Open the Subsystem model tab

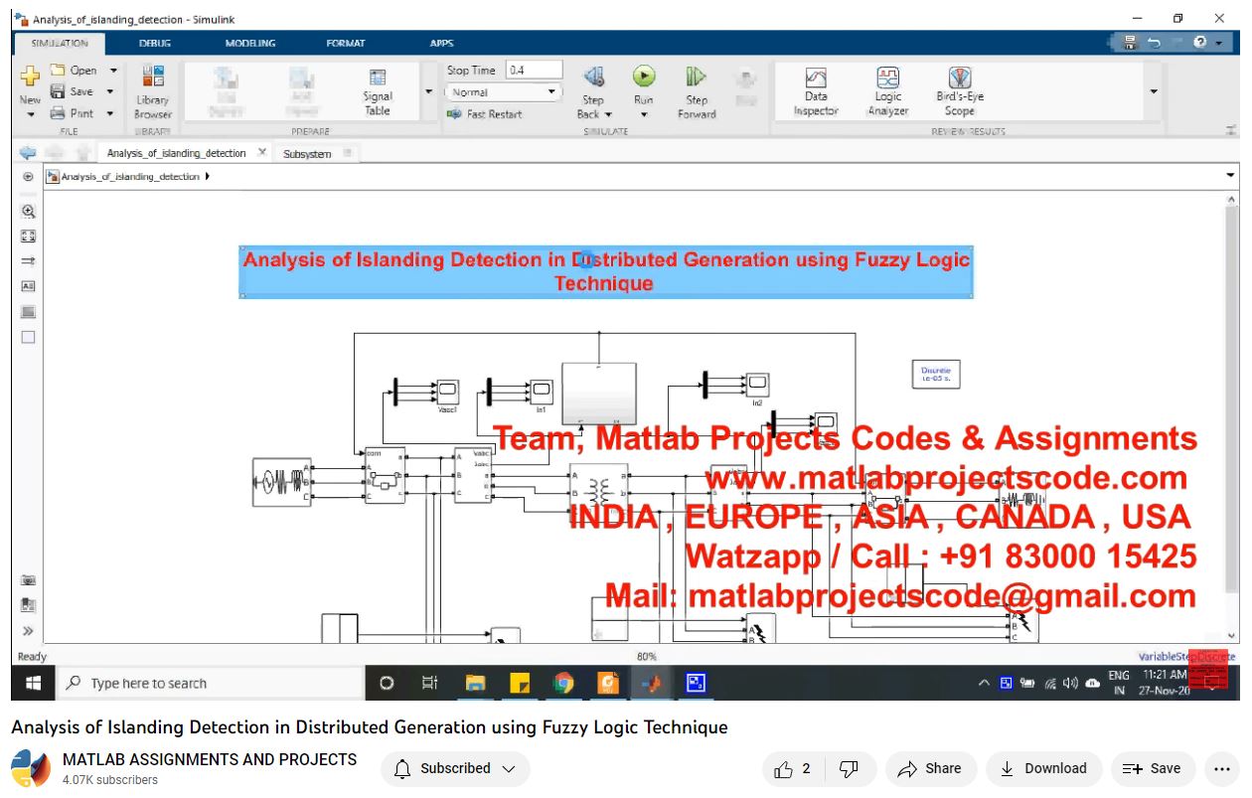[x=307, y=154]
